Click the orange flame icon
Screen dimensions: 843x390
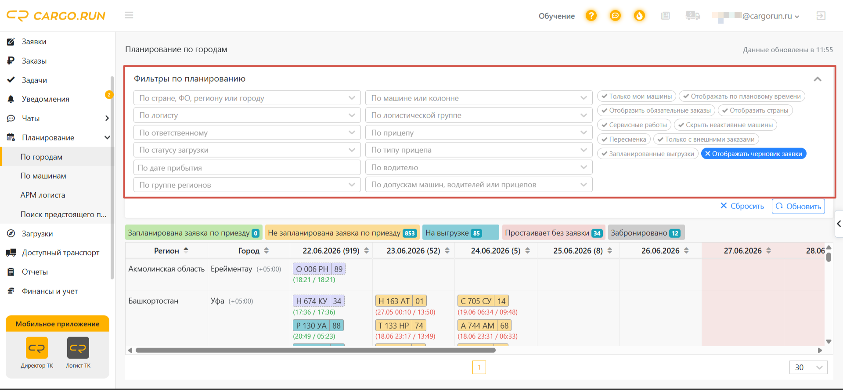[x=639, y=16]
